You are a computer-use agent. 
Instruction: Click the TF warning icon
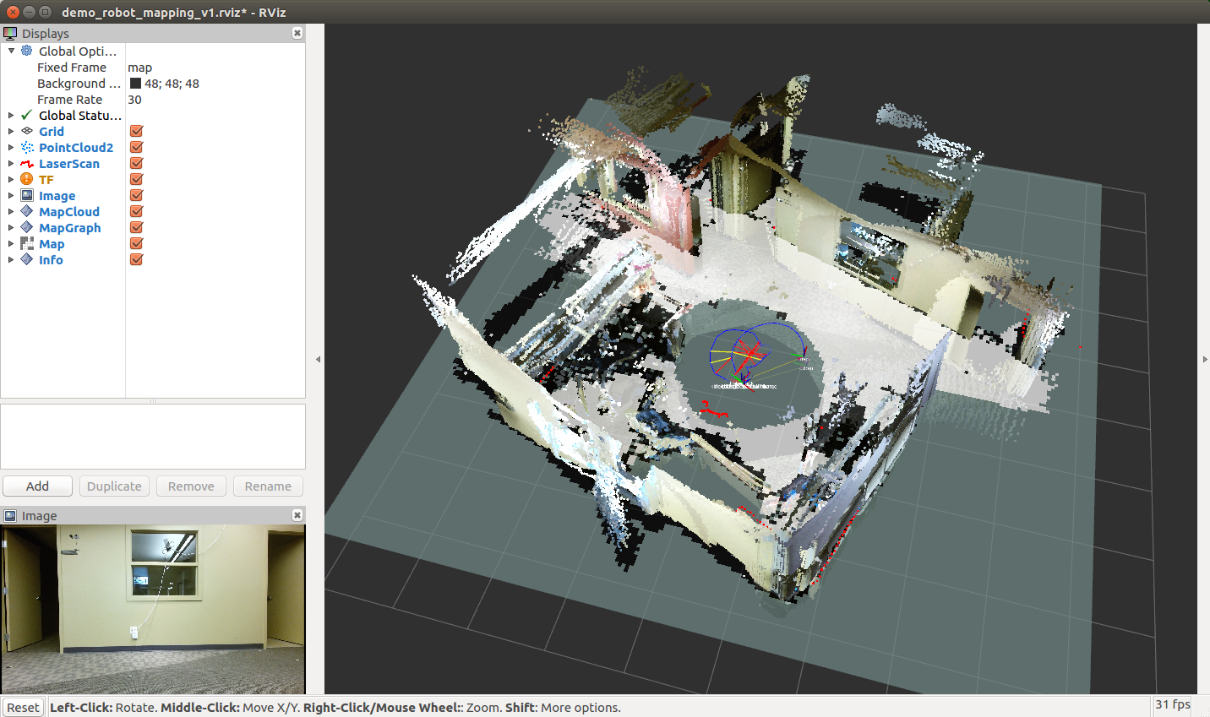pos(27,179)
